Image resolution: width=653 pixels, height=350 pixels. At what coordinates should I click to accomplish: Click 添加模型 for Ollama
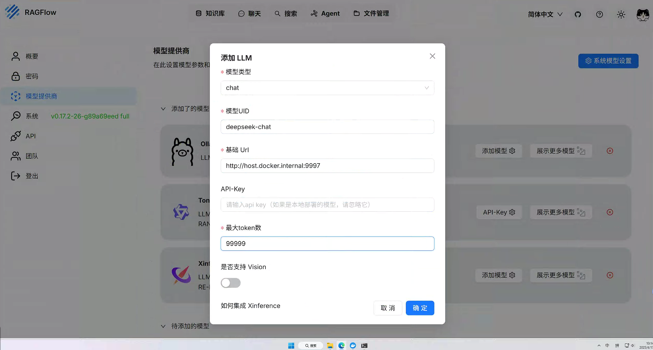click(x=498, y=151)
